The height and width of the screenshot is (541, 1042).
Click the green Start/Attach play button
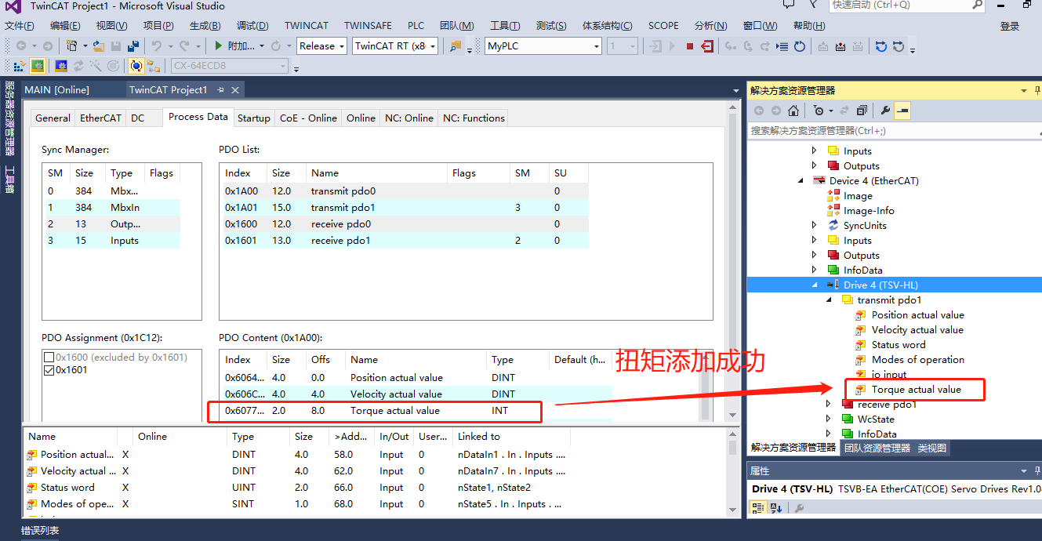click(219, 46)
